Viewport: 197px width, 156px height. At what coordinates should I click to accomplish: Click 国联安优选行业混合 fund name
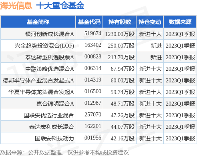(49, 115)
